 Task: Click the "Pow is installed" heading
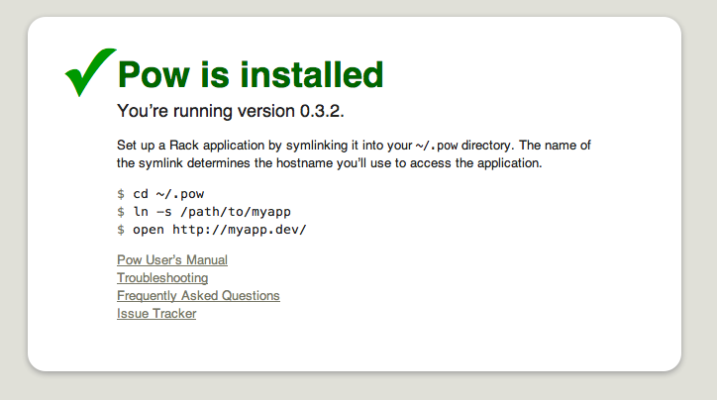click(x=251, y=75)
